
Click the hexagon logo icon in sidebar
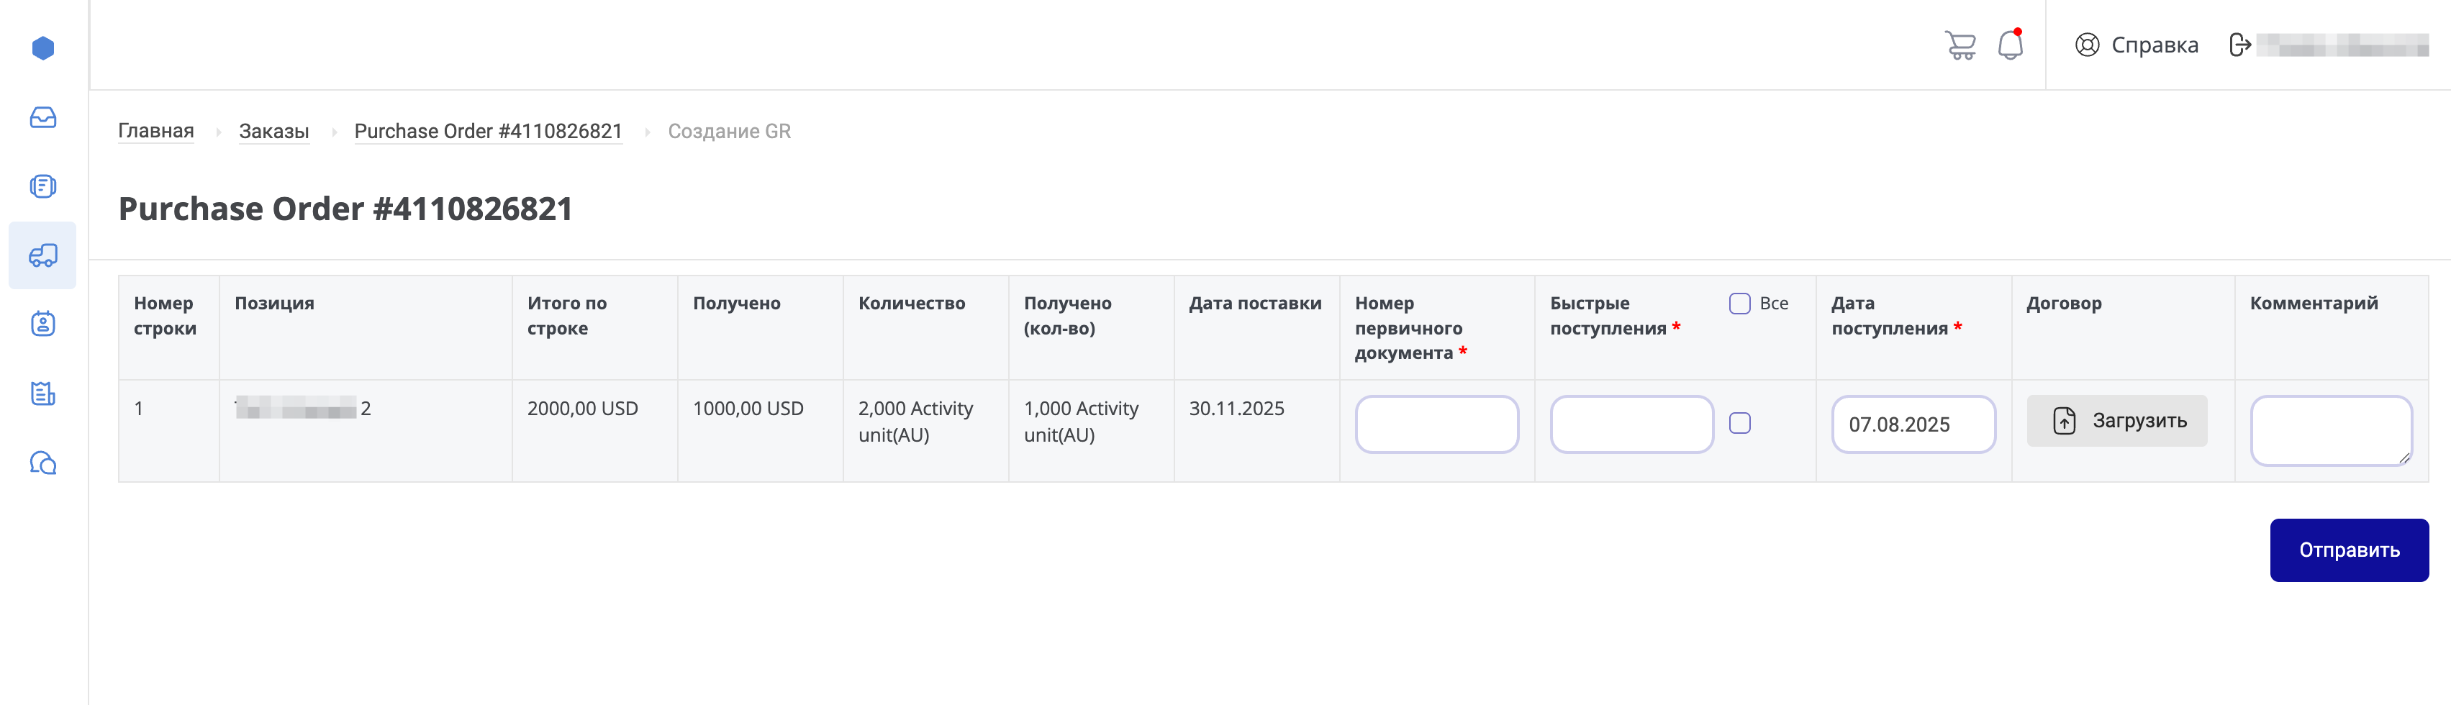(x=42, y=47)
